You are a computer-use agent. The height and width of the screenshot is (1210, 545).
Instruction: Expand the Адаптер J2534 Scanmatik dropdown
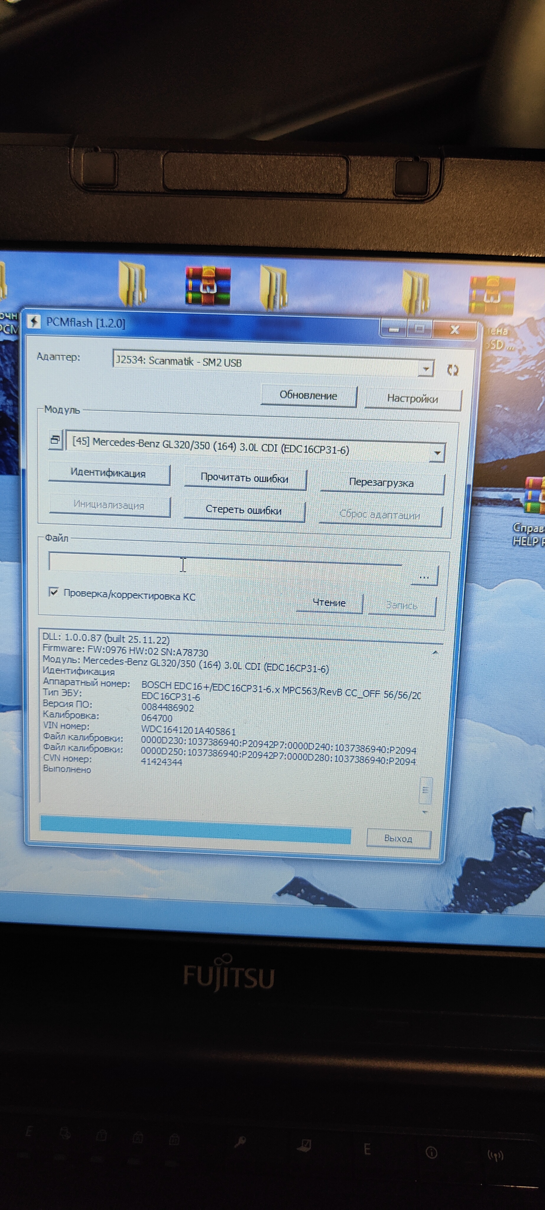click(x=425, y=369)
